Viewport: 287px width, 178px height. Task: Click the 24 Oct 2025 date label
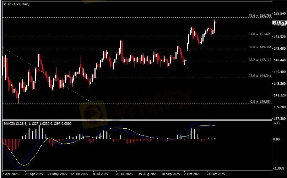click(x=216, y=174)
